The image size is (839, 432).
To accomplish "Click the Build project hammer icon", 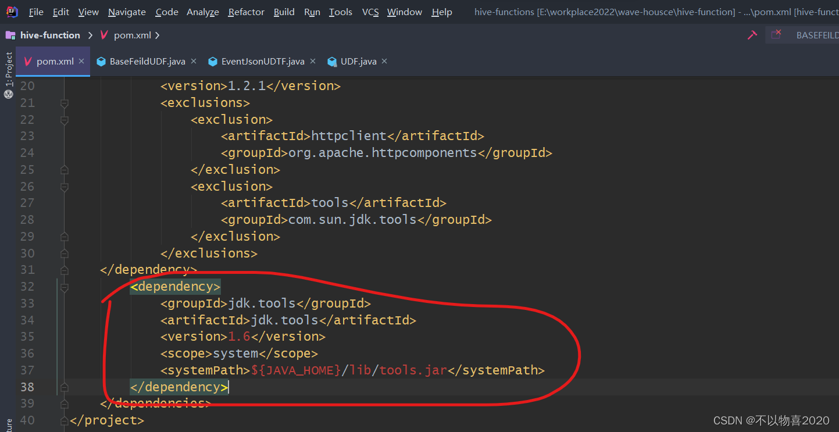I will coord(752,35).
